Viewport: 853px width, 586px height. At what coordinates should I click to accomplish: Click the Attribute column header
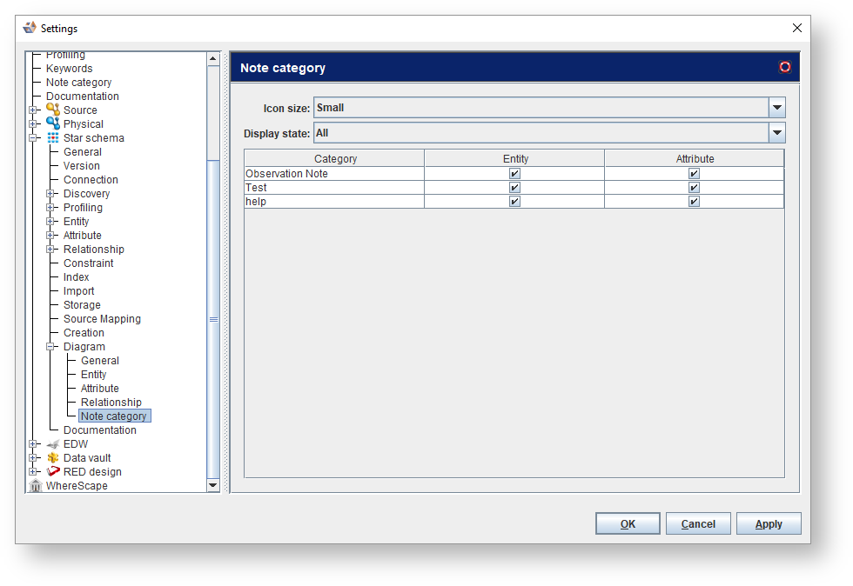[695, 159]
